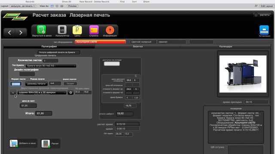This screenshot has height=154, width=275.
Task: Click the цена бумаги value 4
Action: 129,98
